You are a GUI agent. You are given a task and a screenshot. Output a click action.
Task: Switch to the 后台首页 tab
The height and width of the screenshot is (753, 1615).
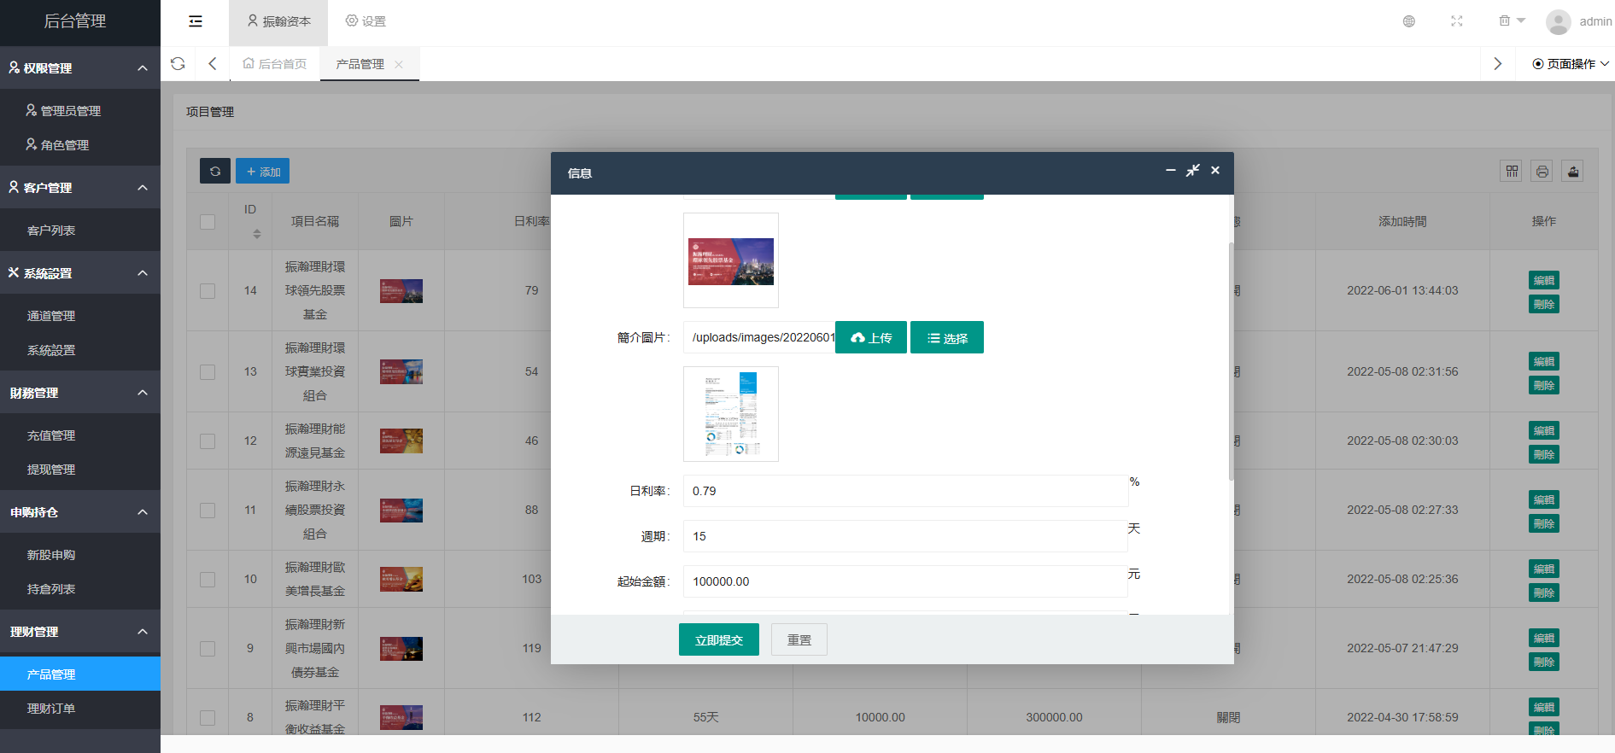(x=275, y=64)
